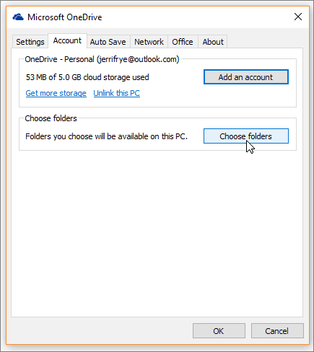This screenshot has height=352, width=314.
Task: Click the Unlink this PC link
Action: click(117, 93)
